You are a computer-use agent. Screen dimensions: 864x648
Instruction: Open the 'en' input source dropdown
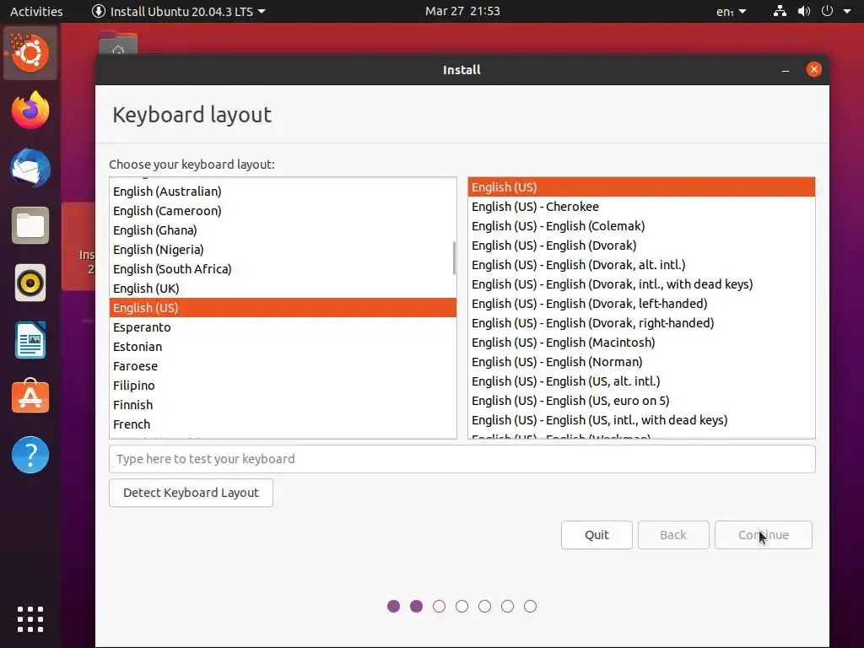click(x=732, y=11)
